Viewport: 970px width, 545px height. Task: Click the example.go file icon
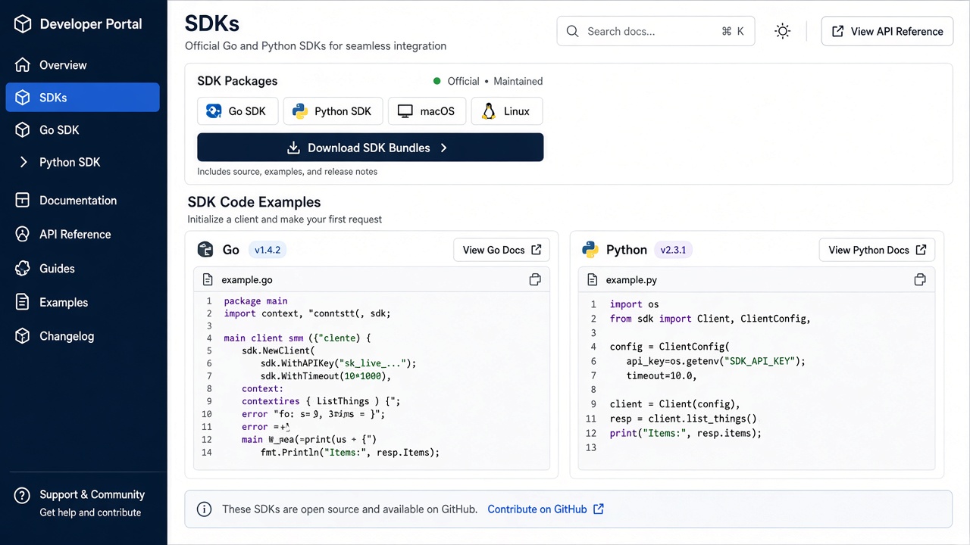click(x=208, y=280)
